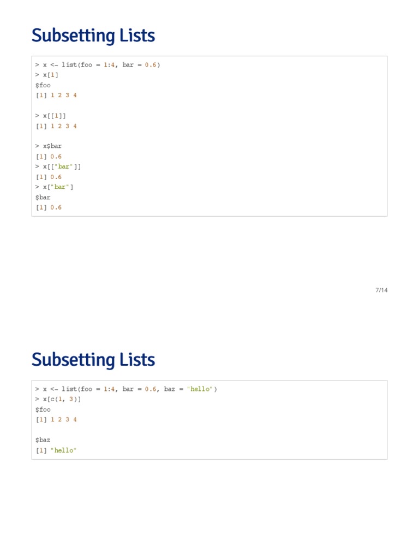
Task: Click the "> x[1]" command line
Action: coord(47,75)
